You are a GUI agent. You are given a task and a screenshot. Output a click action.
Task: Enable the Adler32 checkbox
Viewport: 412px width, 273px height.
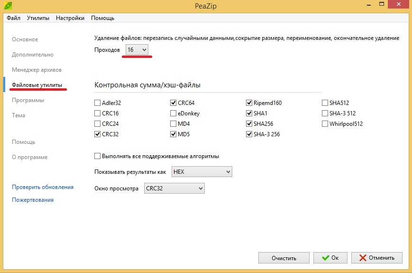point(98,103)
